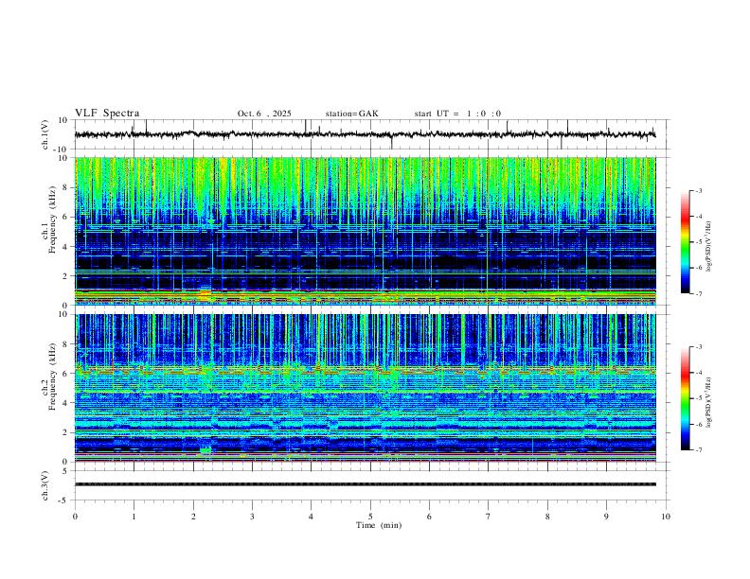Click time axis tick label "7"

pyautogui.click(x=489, y=517)
